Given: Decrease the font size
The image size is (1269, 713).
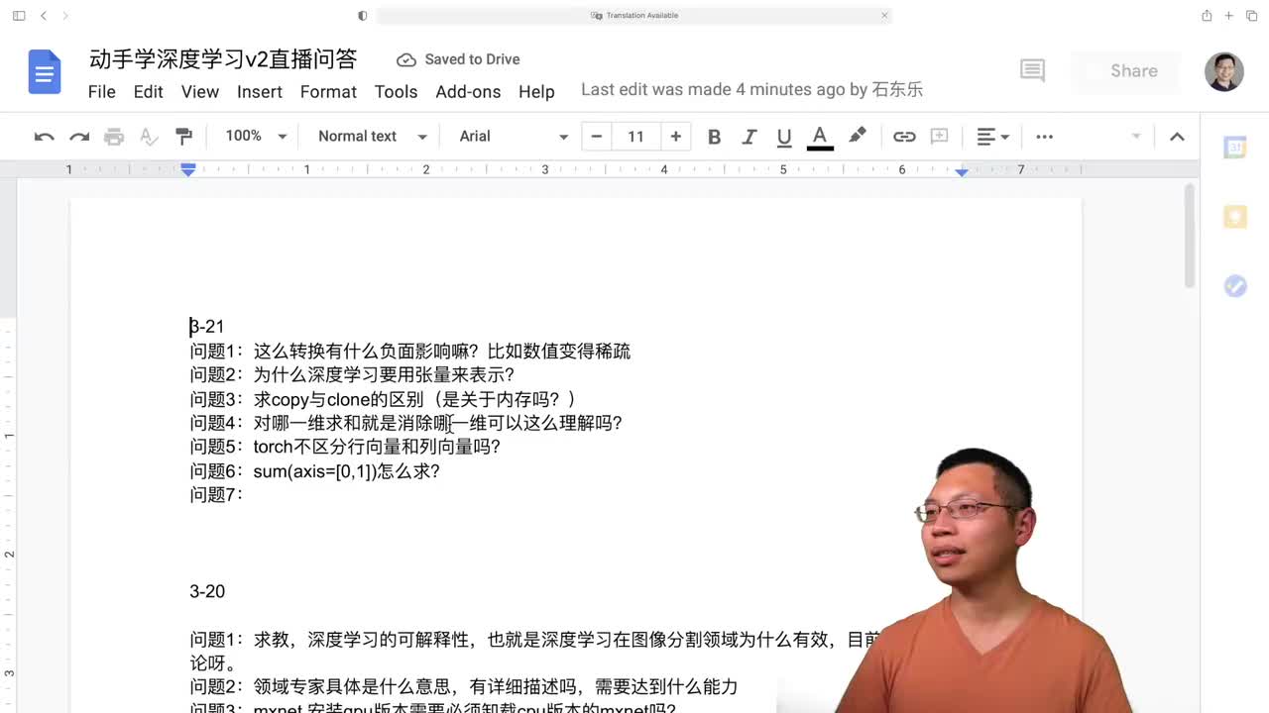Looking at the screenshot, I should 596,137.
